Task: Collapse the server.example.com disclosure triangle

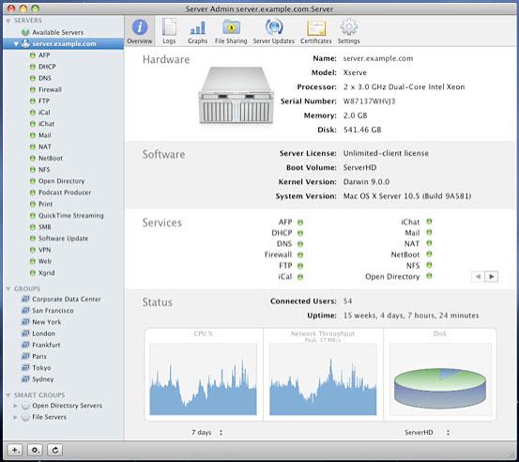Action: coord(16,44)
